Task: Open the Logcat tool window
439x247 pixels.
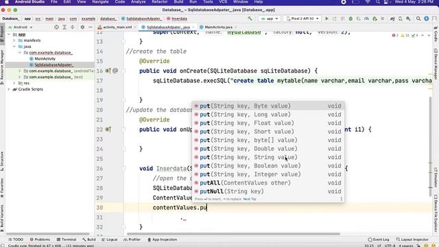Action: pos(110,239)
